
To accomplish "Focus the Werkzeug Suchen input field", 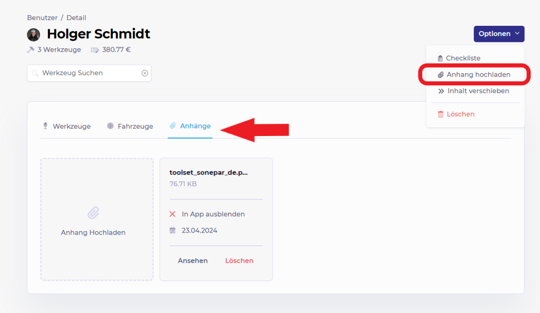I will (x=88, y=73).
